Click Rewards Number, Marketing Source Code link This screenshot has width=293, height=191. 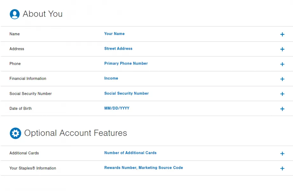(143, 168)
